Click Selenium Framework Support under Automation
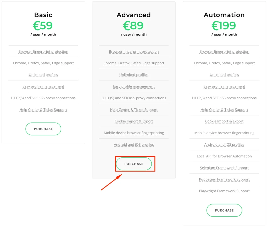 tap(224, 168)
